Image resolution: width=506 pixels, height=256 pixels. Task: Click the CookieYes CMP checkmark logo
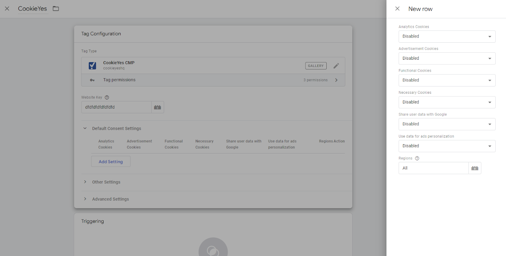click(92, 65)
